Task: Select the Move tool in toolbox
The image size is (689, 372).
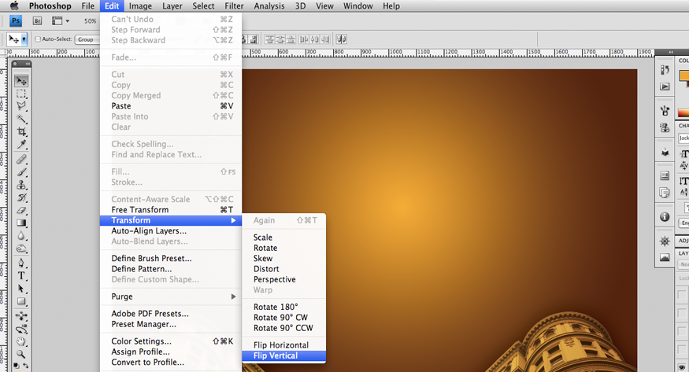Action: point(21,81)
